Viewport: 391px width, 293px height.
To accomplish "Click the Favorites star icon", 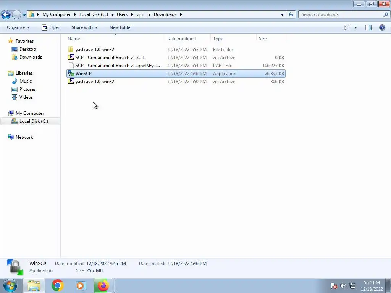I will pos(10,40).
